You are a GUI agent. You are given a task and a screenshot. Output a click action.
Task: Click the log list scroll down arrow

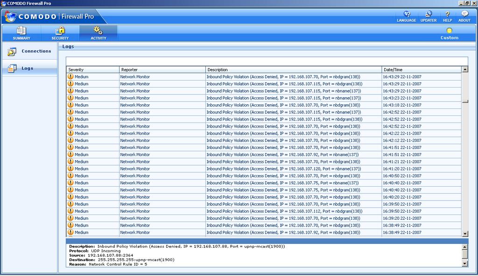tap(465, 234)
